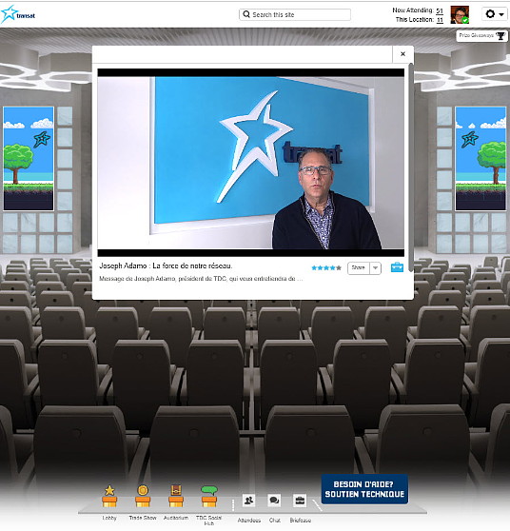Viewport: 510px width, 531px height.
Task: Go to the Trade Show coin icon
Action: coord(143,496)
